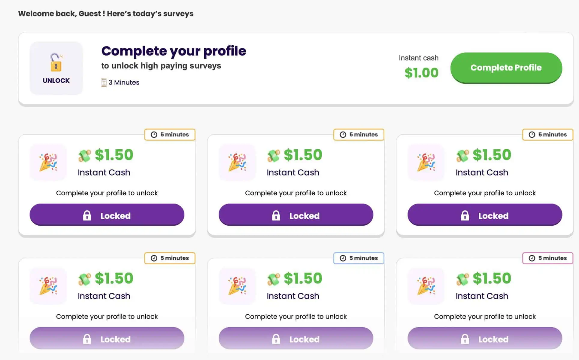The height and width of the screenshot is (360, 579).
Task: Click the party popper icon in the bottom-right card
Action: 426,286
